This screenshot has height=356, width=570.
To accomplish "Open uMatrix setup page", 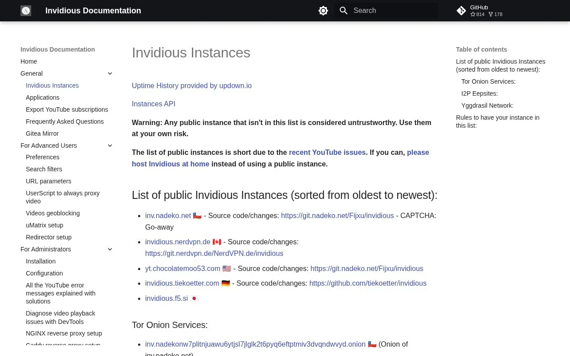I will [45, 225].
